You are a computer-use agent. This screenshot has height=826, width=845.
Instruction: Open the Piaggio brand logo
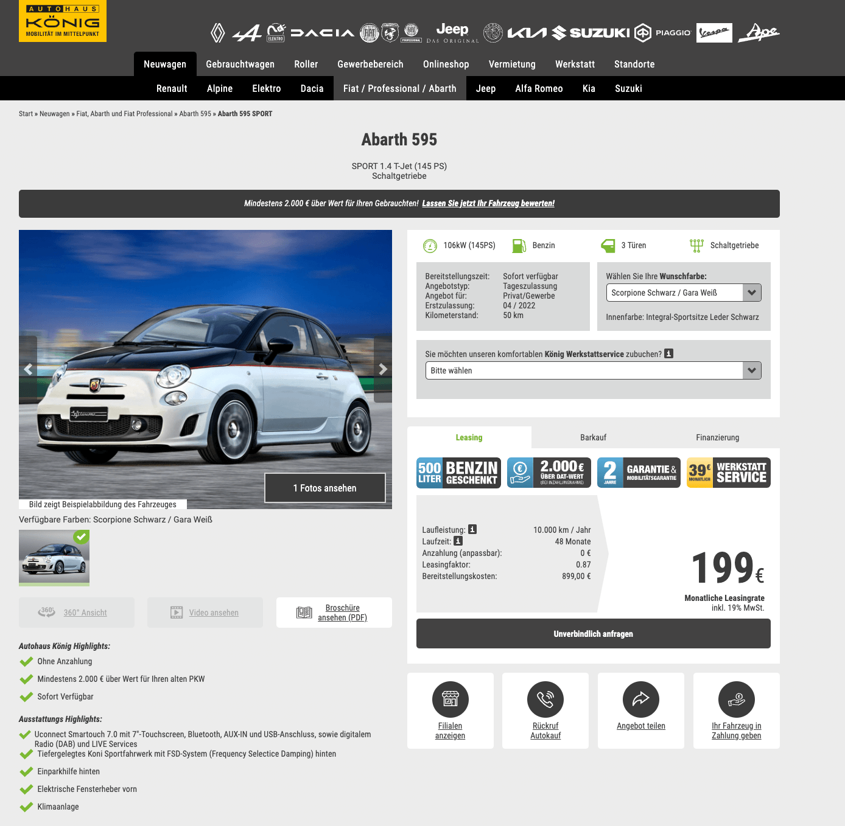click(663, 33)
